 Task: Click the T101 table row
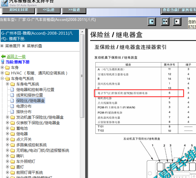pyautogui.click(x=146, y=127)
